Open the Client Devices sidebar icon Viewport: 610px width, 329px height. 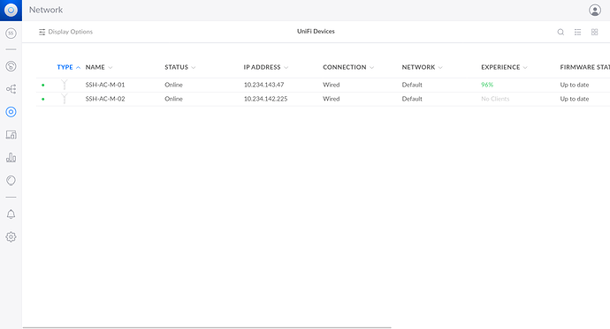[x=11, y=135]
